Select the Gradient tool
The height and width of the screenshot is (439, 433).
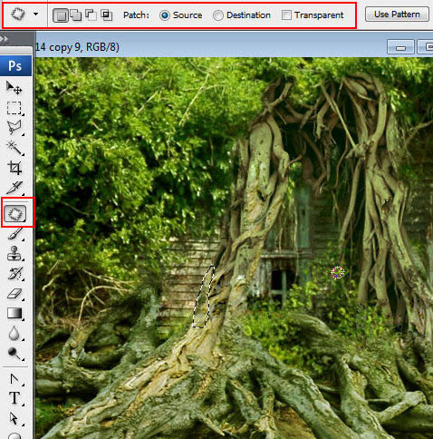14,314
